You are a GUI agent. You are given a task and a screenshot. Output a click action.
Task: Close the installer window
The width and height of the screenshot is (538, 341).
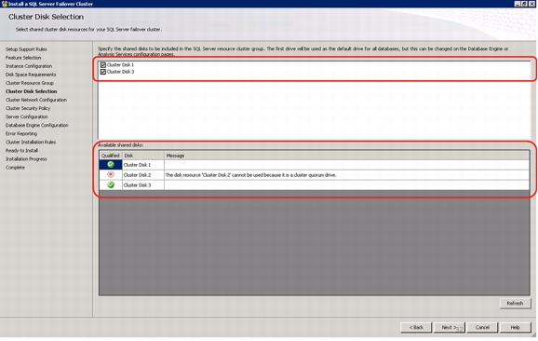pyautogui.click(x=531, y=4)
